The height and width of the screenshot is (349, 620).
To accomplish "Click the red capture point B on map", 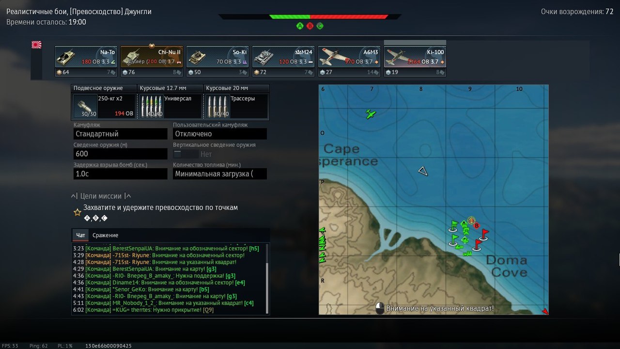I will (477, 225).
